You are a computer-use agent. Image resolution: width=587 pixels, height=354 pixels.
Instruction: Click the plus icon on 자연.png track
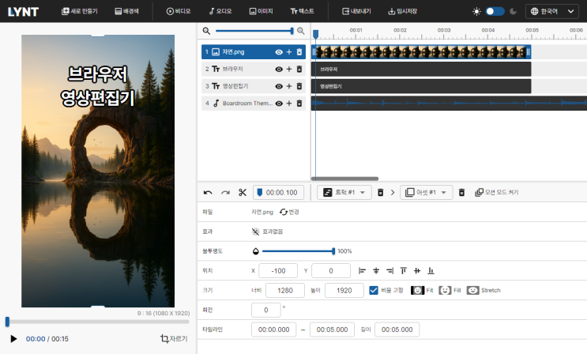click(289, 52)
